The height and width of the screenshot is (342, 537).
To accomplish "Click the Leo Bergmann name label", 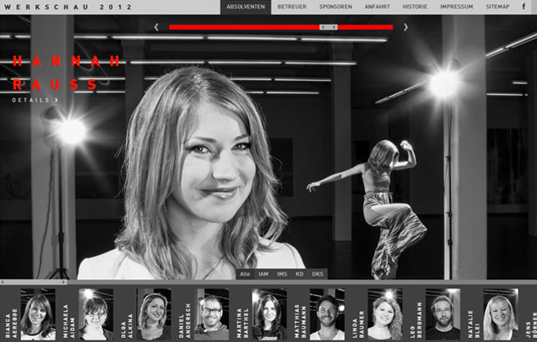I will (x=416, y=320).
